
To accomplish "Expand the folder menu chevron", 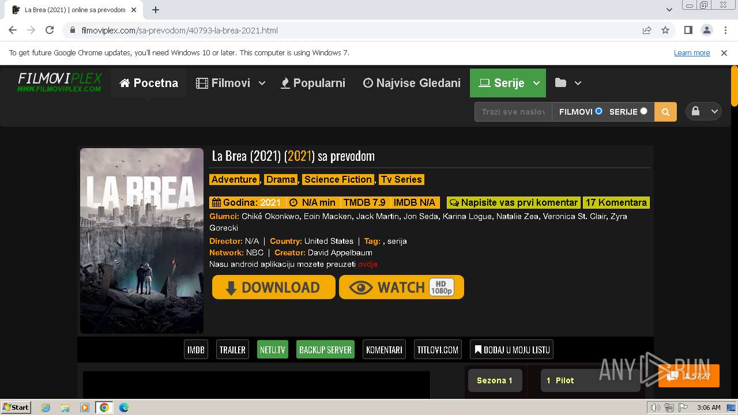I will 578,83.
